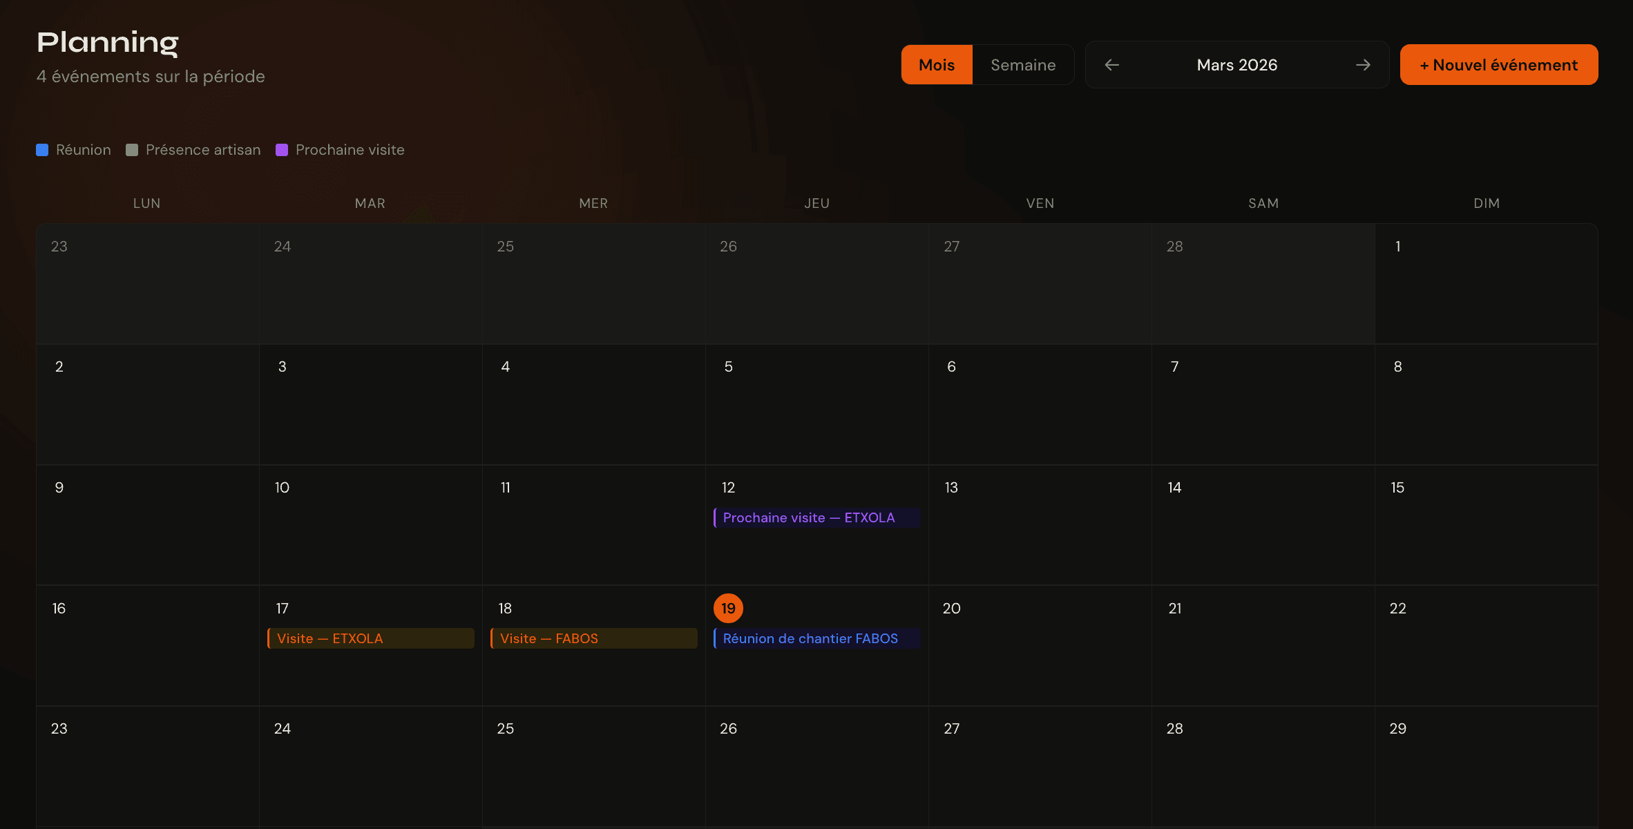Click the Réunion legend label
1633x829 pixels.
83,150
